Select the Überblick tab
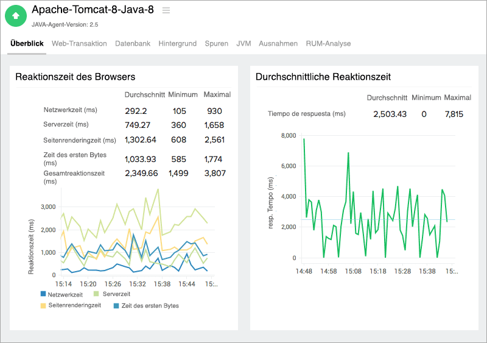 27,44
